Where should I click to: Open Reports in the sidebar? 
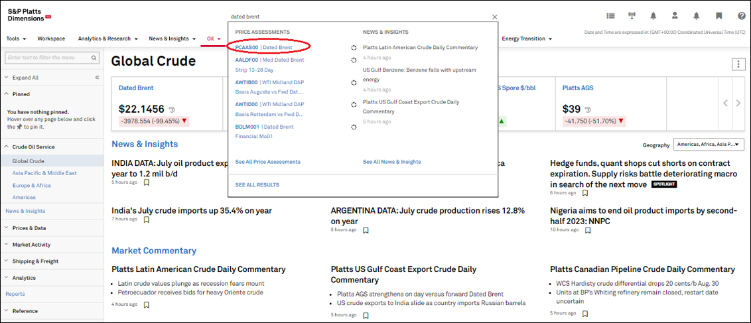tap(15, 294)
